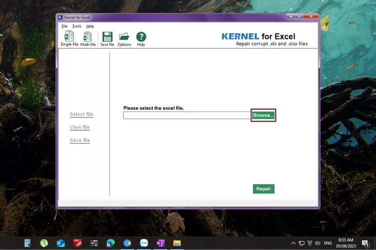Open the sliders settings app in taskbar
This screenshot has width=376, height=250.
coord(94,243)
